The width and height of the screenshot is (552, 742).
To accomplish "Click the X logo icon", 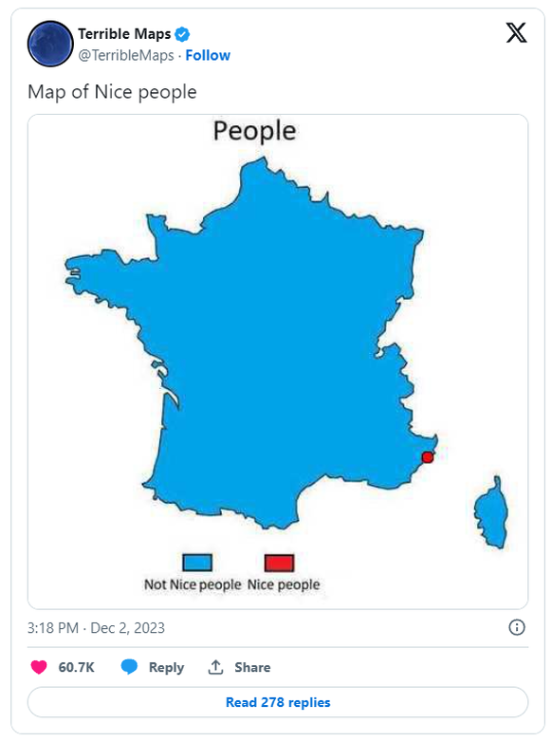I will click(516, 32).
